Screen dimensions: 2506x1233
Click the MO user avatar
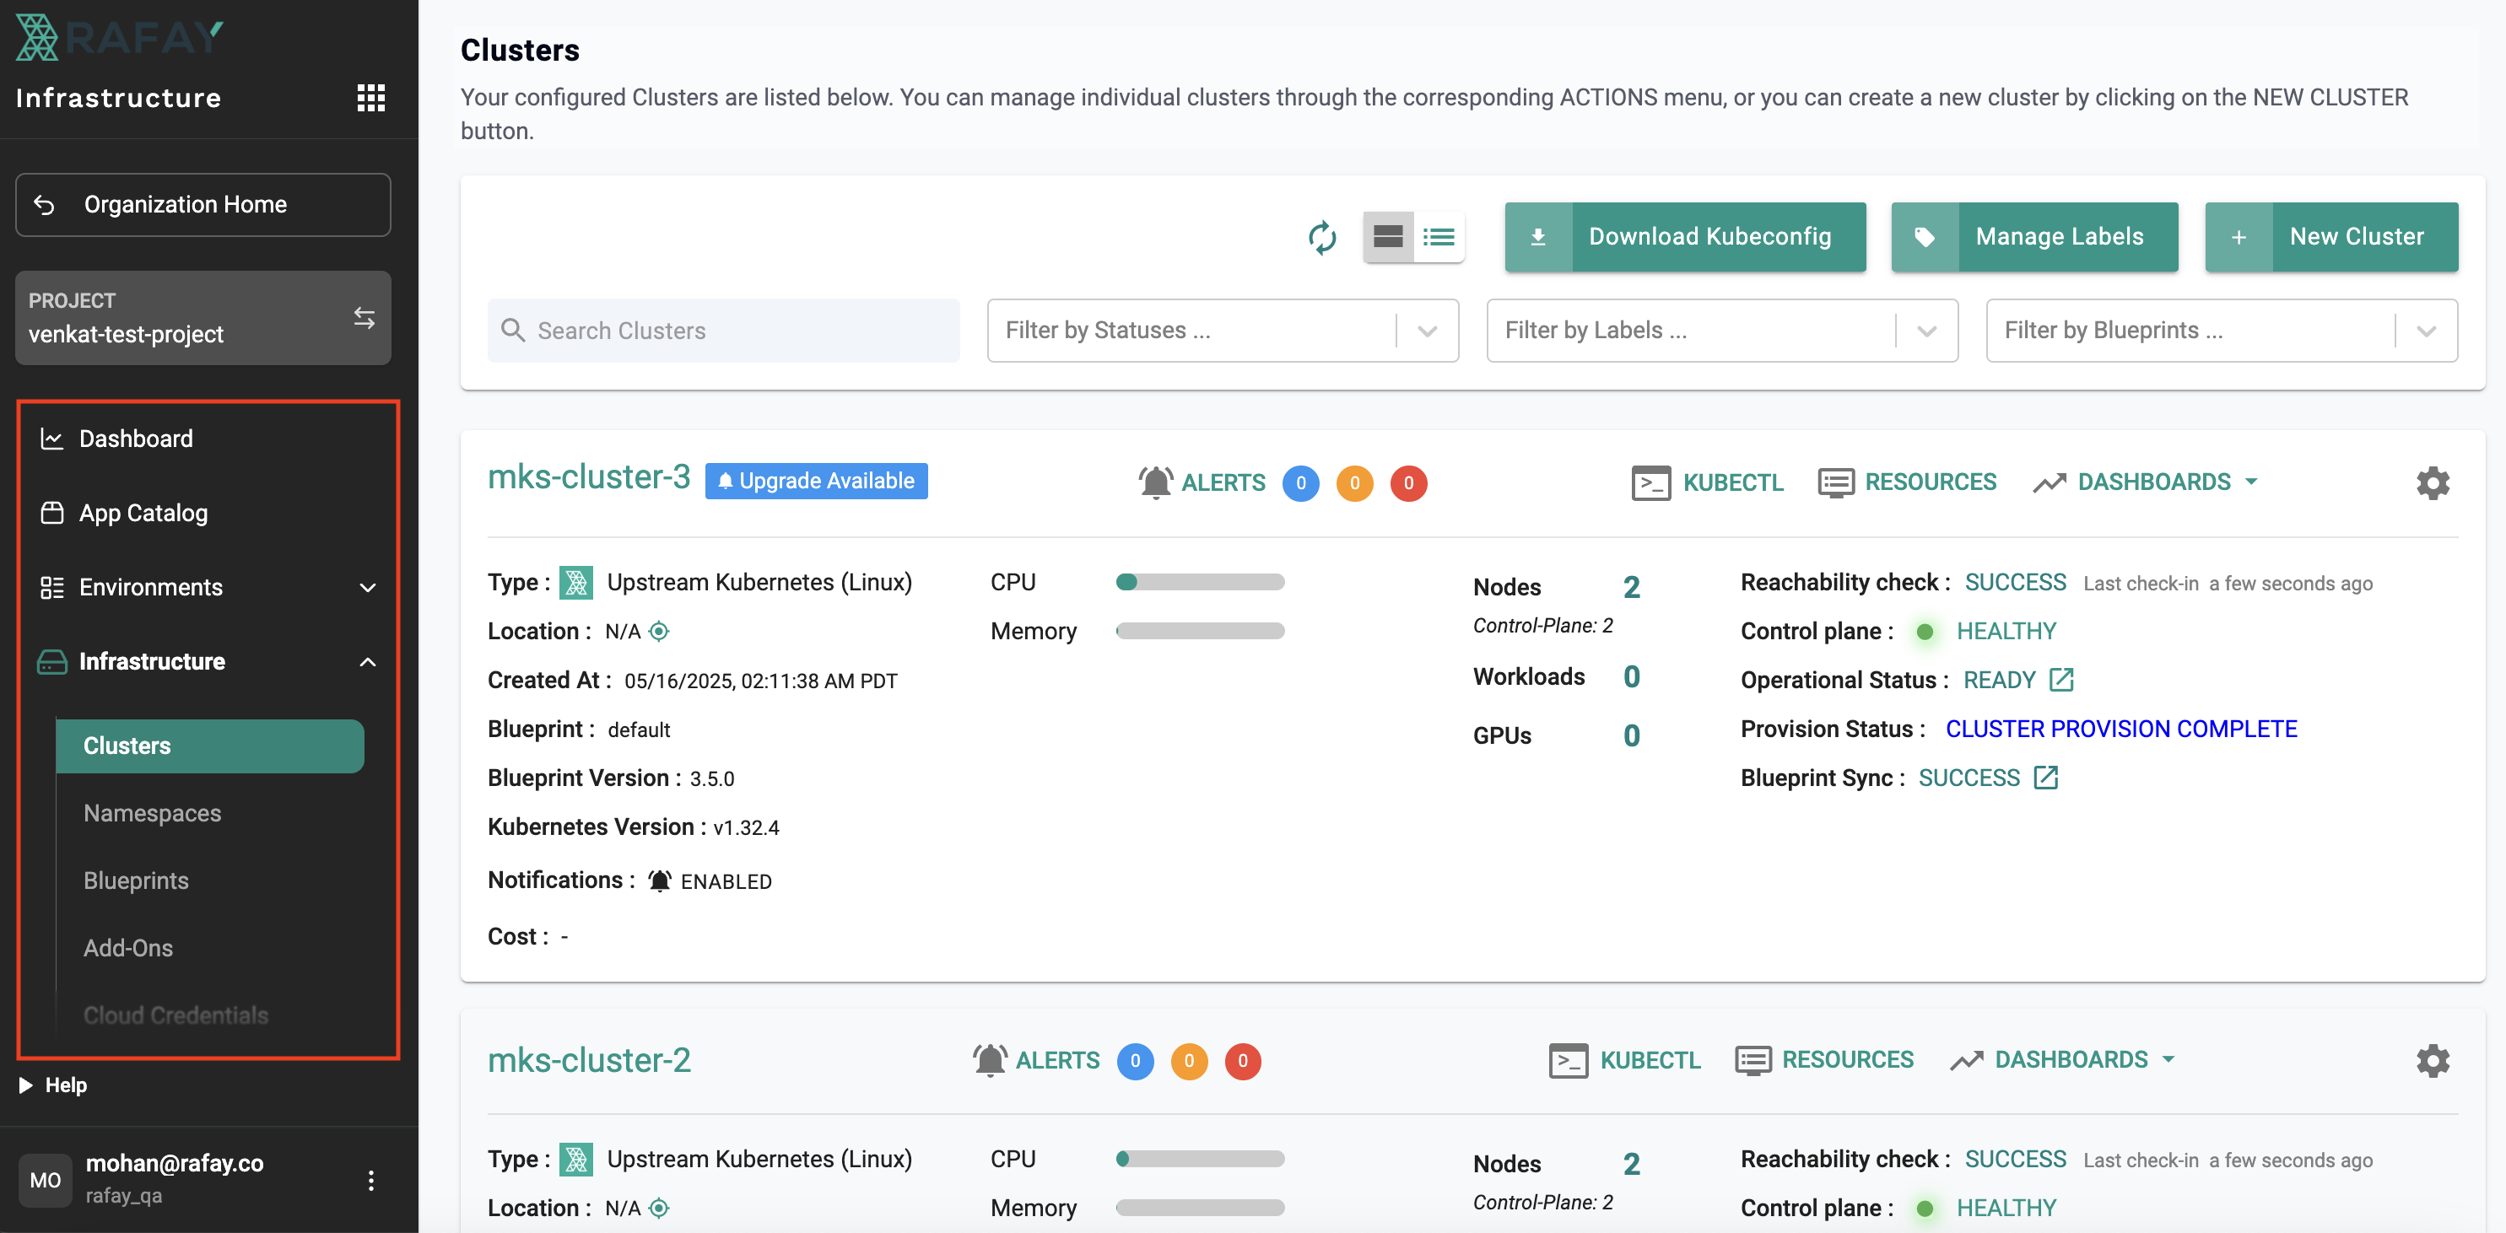[x=45, y=1181]
